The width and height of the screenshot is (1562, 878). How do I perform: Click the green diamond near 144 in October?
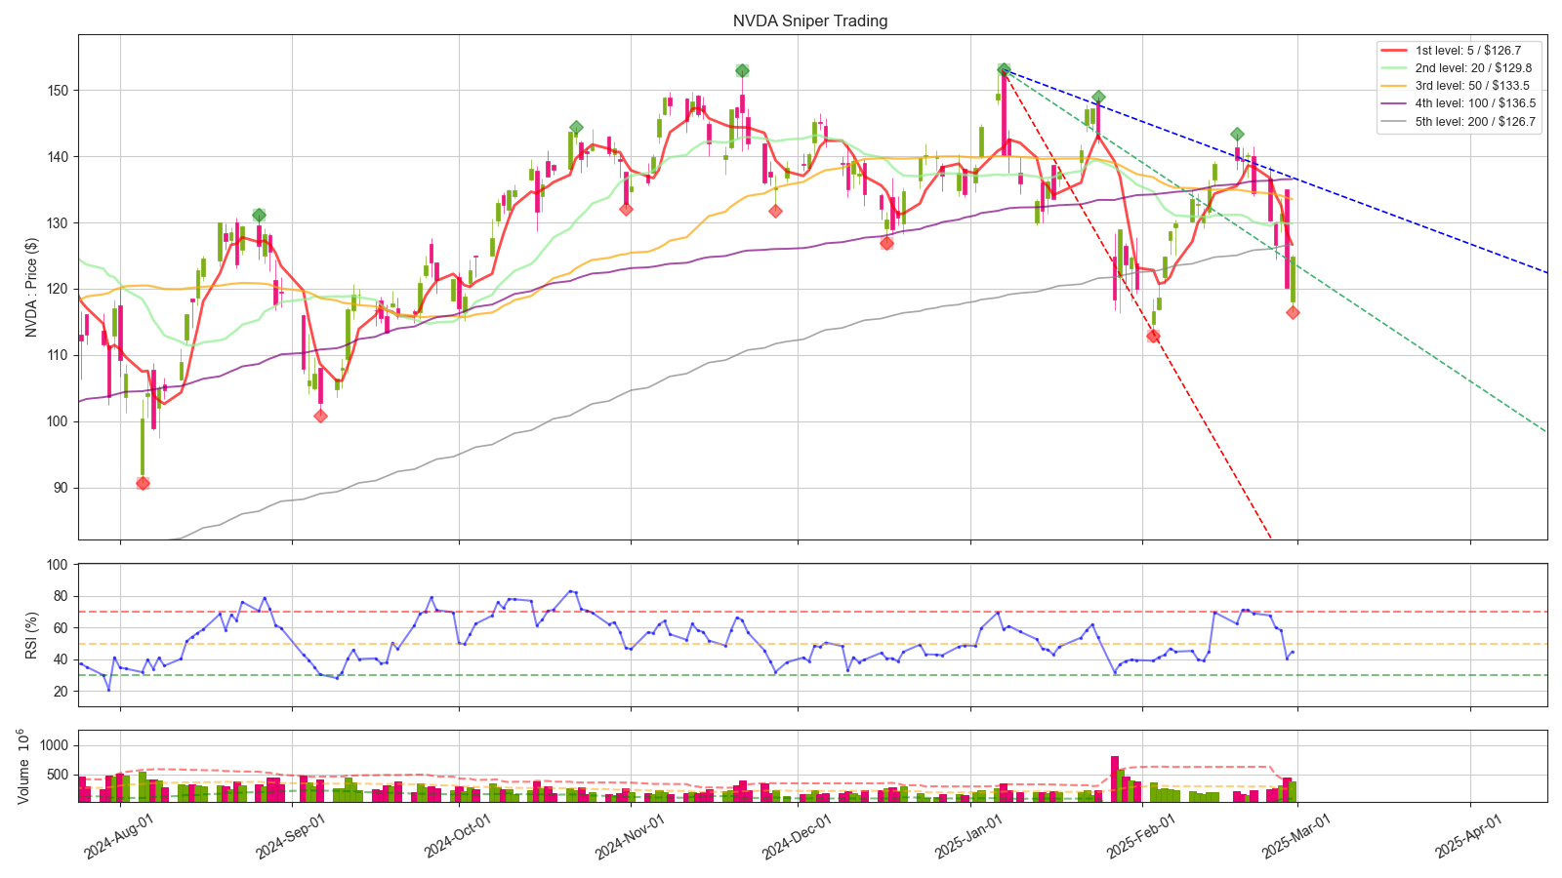pyautogui.click(x=576, y=128)
